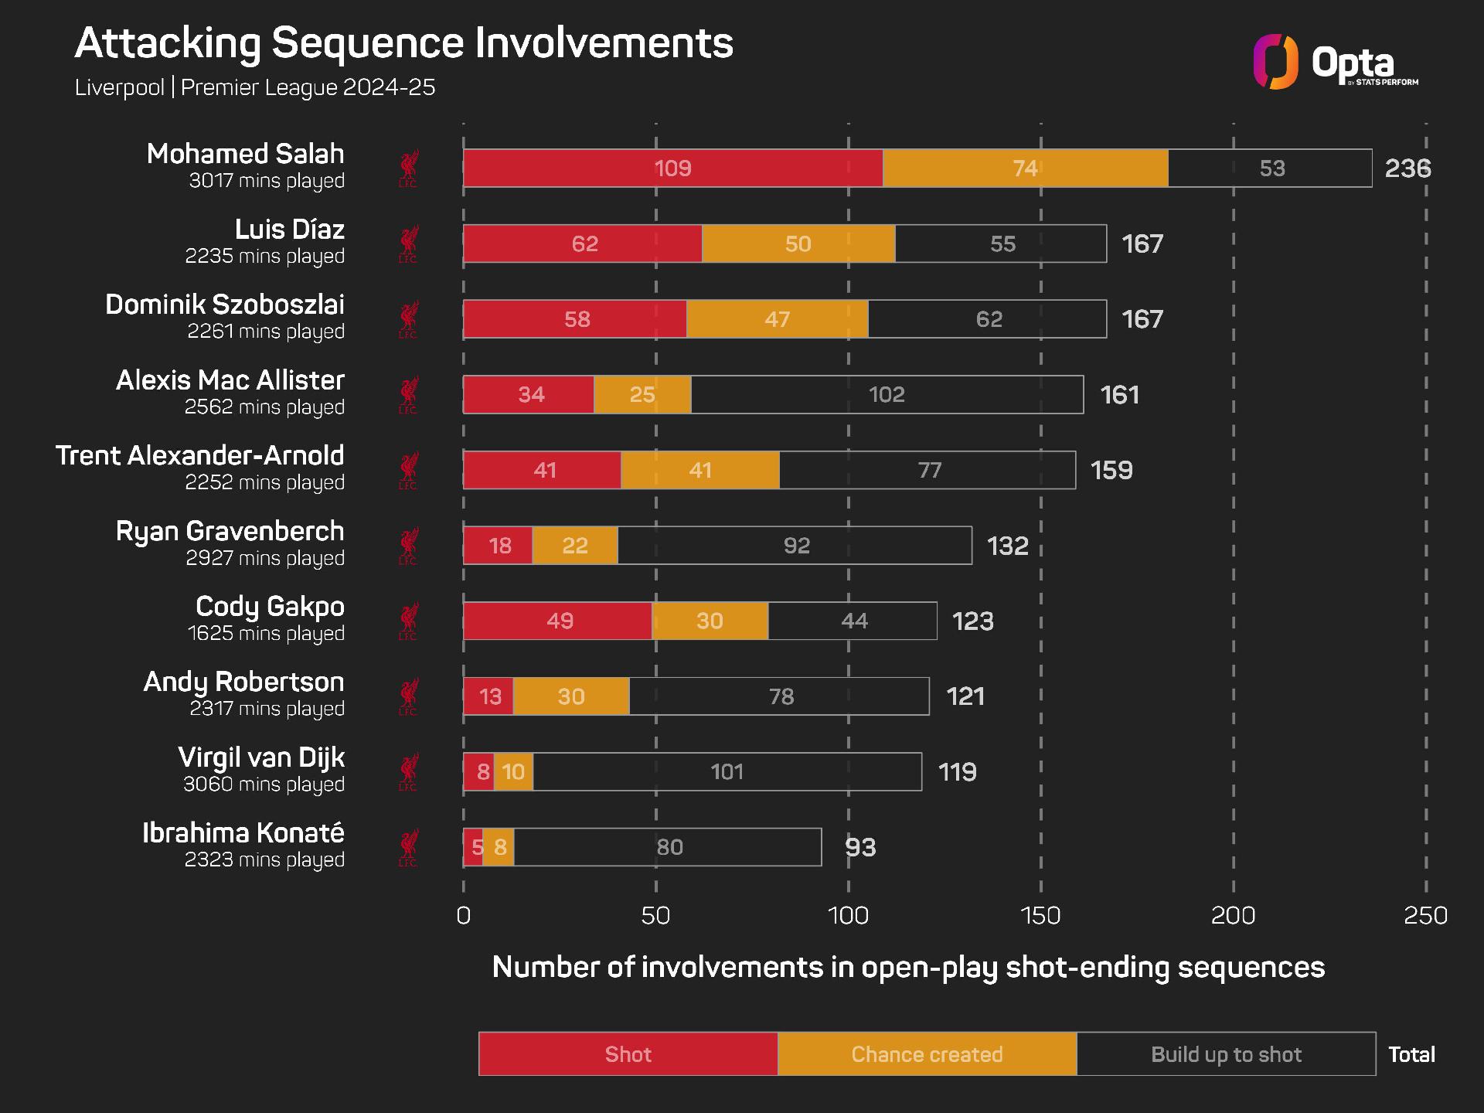Image resolution: width=1484 pixels, height=1113 pixels.
Task: Click Liverpool crest beside Dominik Szoboszlai
Action: coord(408,319)
